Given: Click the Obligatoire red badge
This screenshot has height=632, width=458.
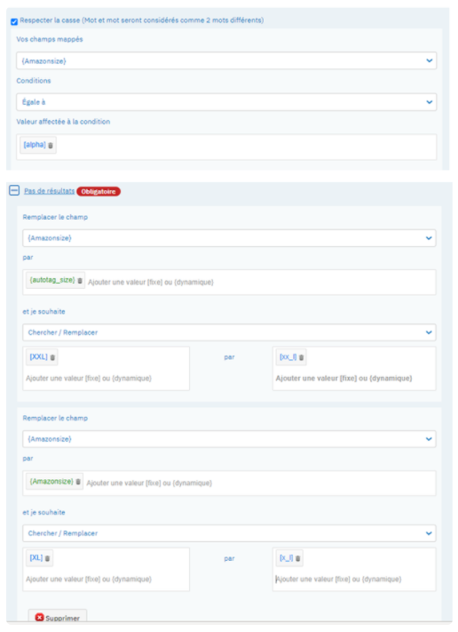Looking at the screenshot, I should (x=99, y=191).
